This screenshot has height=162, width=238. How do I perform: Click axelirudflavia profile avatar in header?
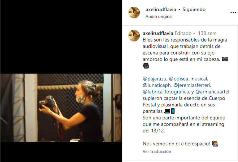(134, 13)
